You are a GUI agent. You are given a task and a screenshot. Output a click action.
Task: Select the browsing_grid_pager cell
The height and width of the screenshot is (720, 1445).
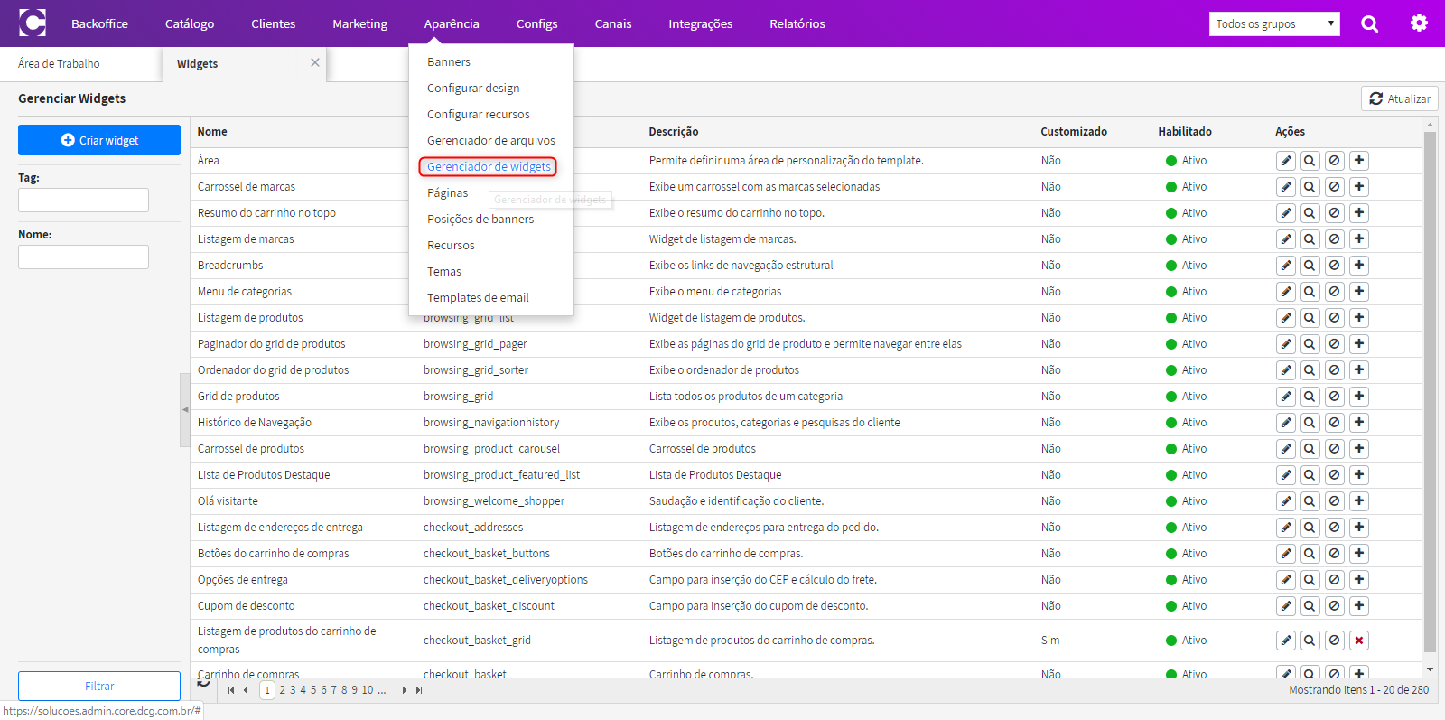pyautogui.click(x=475, y=344)
